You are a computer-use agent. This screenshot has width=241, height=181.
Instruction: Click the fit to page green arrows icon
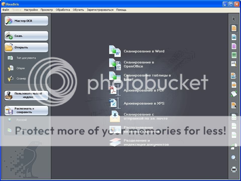[234, 117]
